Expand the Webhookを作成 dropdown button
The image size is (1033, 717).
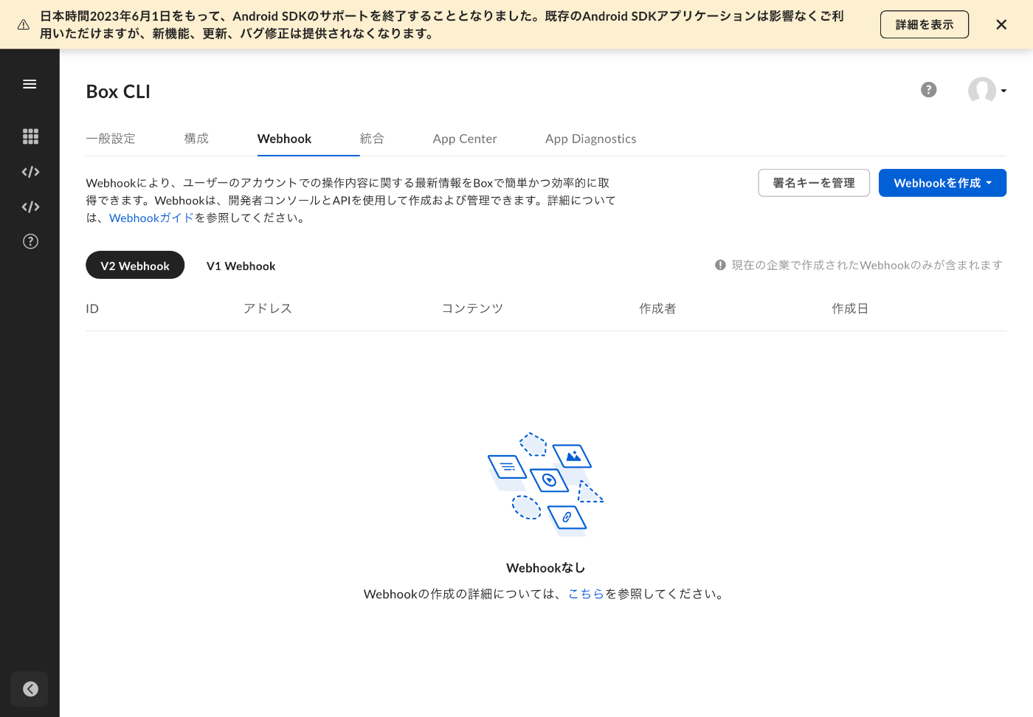pyautogui.click(x=942, y=183)
